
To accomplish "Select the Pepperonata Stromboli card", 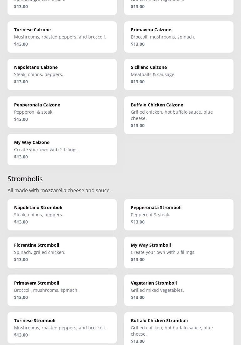I will (x=179, y=214).
